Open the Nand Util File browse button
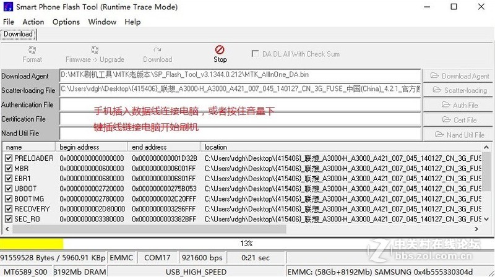This screenshot has height=277, width=495. pos(458,135)
